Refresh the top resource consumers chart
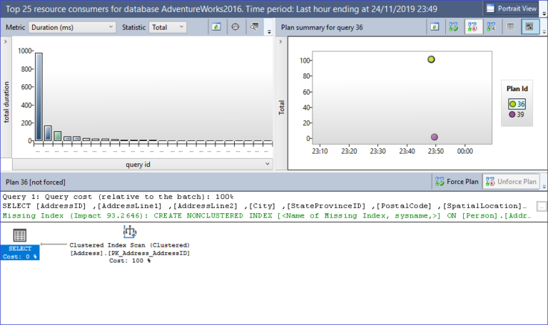548x325 pixels. click(x=216, y=27)
